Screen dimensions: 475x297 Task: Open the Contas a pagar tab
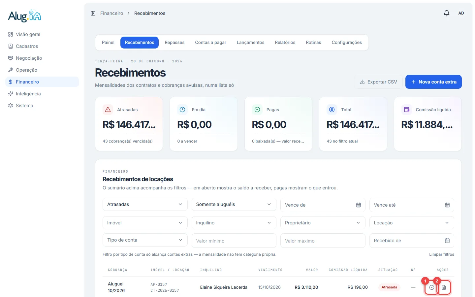pos(210,43)
